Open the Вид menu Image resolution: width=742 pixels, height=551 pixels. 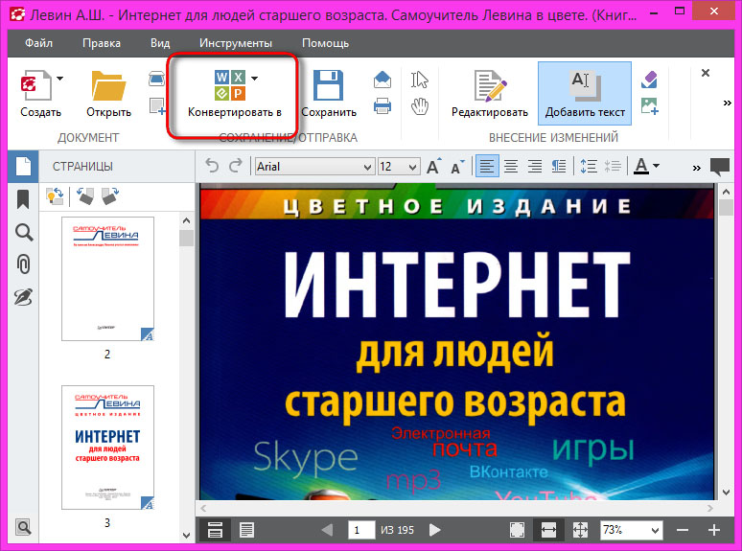click(160, 43)
